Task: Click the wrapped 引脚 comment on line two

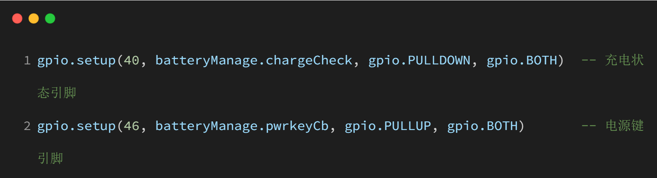Action: click(50, 159)
